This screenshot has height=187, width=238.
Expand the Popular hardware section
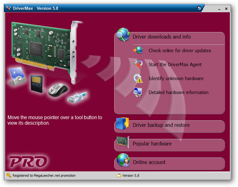tap(170, 145)
